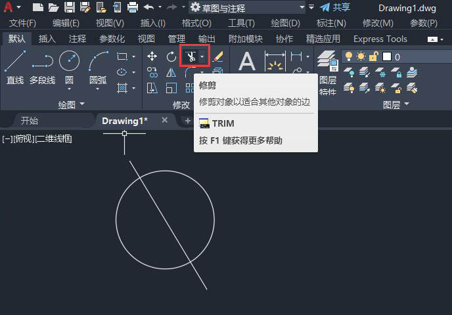Viewport: 452px width, 315px height.
Task: Click the multiline Text A tool
Action: [247, 62]
